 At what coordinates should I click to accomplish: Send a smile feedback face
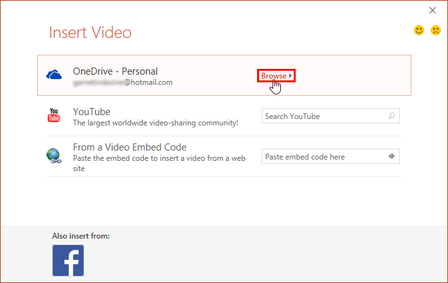click(x=419, y=30)
